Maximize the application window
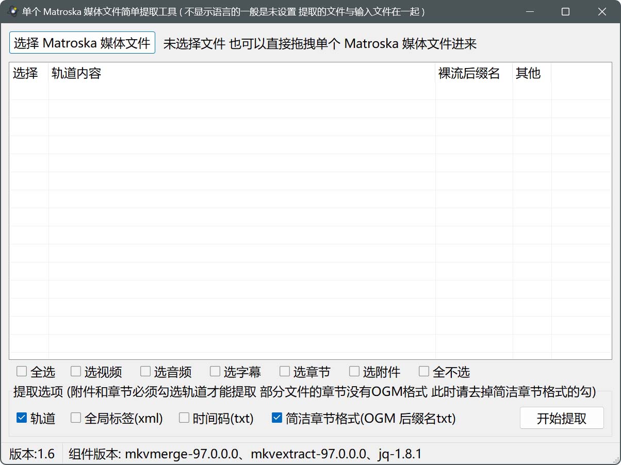621x465 pixels. click(x=565, y=11)
